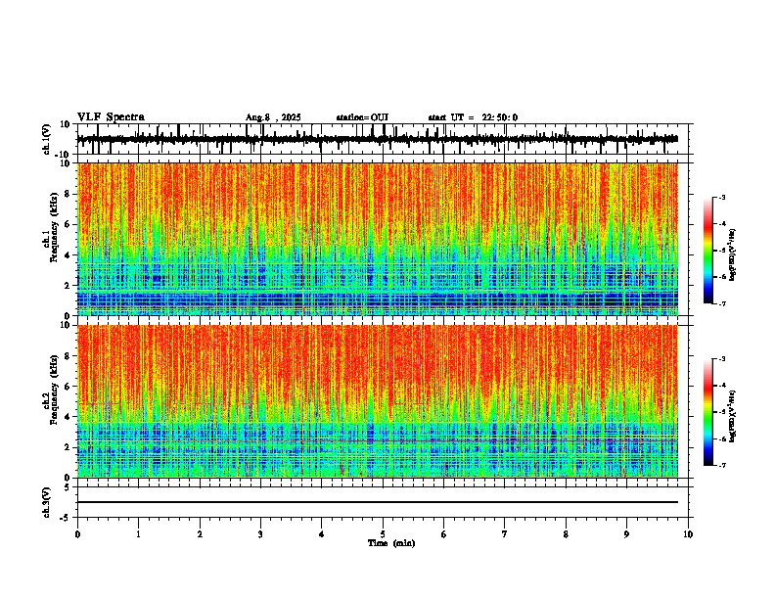This screenshot has height=599, width=775.
Task: Click the "-3" label on ch.1 color bar
Action: (x=722, y=197)
